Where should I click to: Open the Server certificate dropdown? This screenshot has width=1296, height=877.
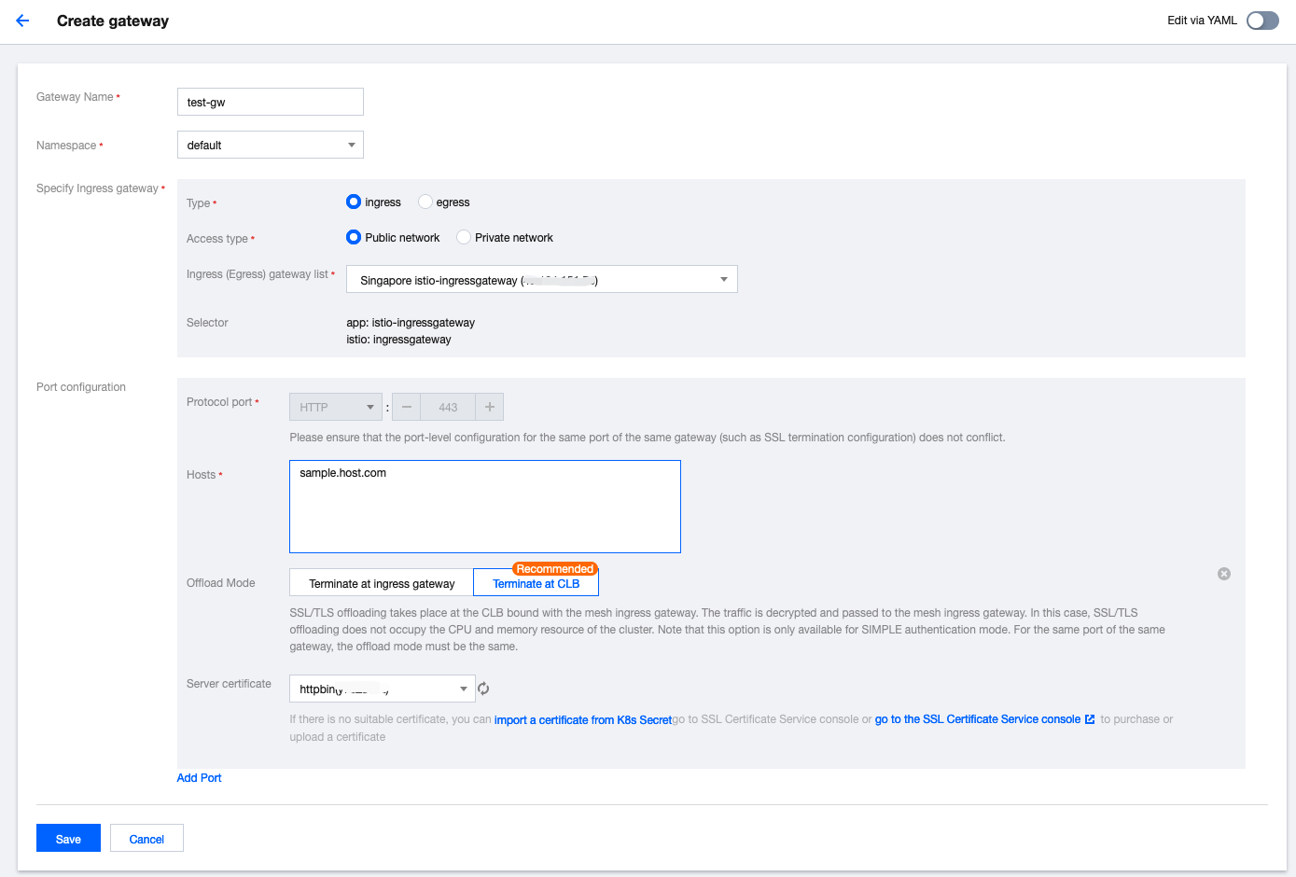point(383,689)
